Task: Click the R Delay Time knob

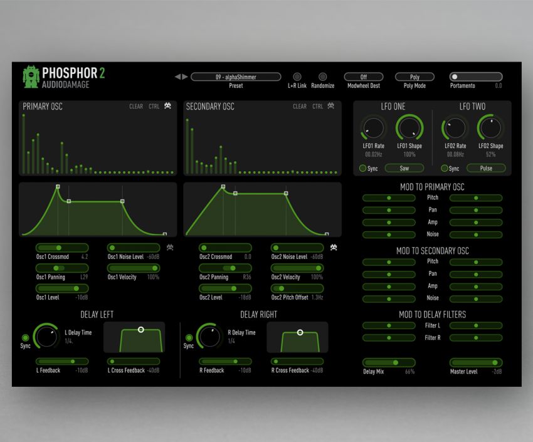Action: point(209,336)
